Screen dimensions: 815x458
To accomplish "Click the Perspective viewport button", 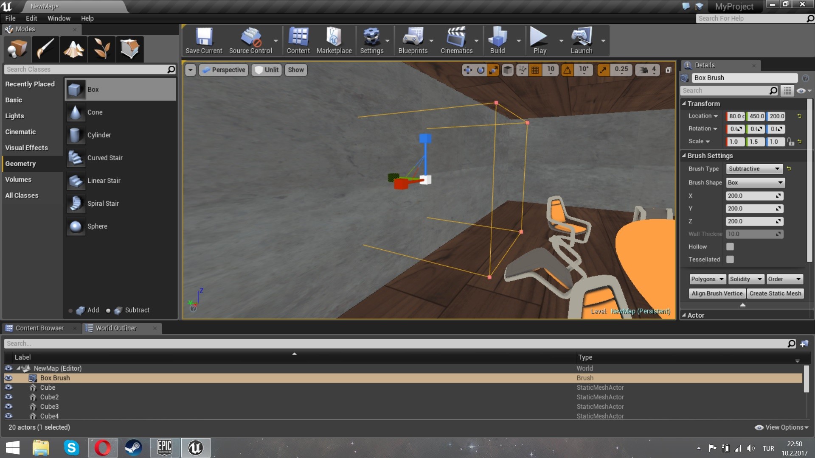I will click(x=224, y=70).
